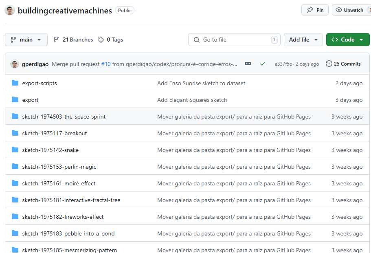
Task: Click gperdigao avatar in commit bar
Action: pos(15,64)
